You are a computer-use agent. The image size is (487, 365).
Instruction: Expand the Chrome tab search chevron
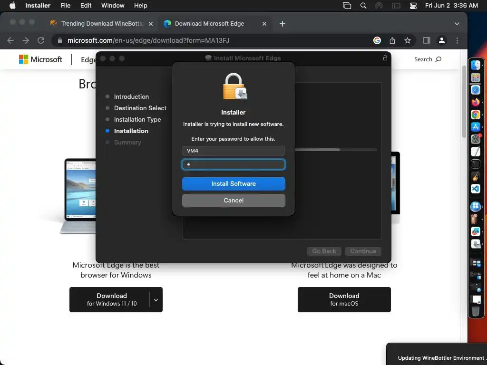(457, 24)
